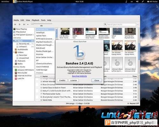This screenshot has height=127, width=159.
Task: Select Now Playing in sidebar
Action: 21,29
